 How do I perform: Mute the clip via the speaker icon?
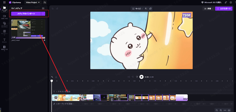coord(56,98)
